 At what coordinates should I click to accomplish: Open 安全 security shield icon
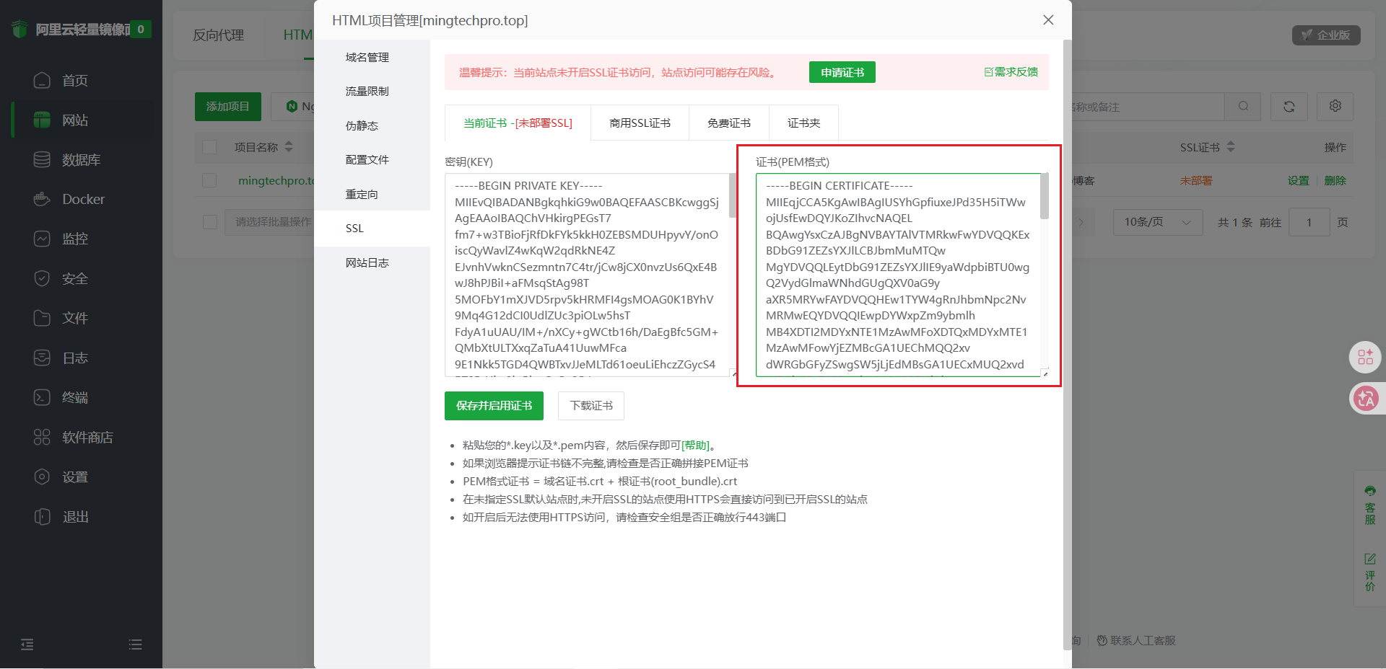pos(42,278)
